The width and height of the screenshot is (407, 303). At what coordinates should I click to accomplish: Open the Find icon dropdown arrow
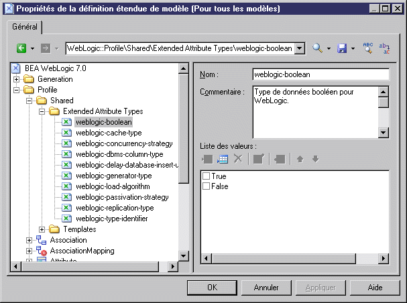pos(329,48)
